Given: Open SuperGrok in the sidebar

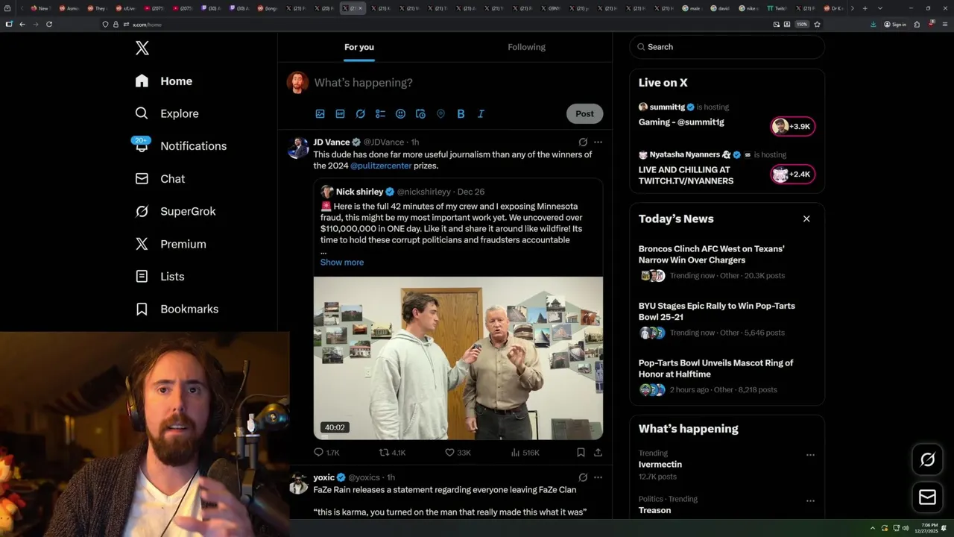Looking at the screenshot, I should point(175,211).
